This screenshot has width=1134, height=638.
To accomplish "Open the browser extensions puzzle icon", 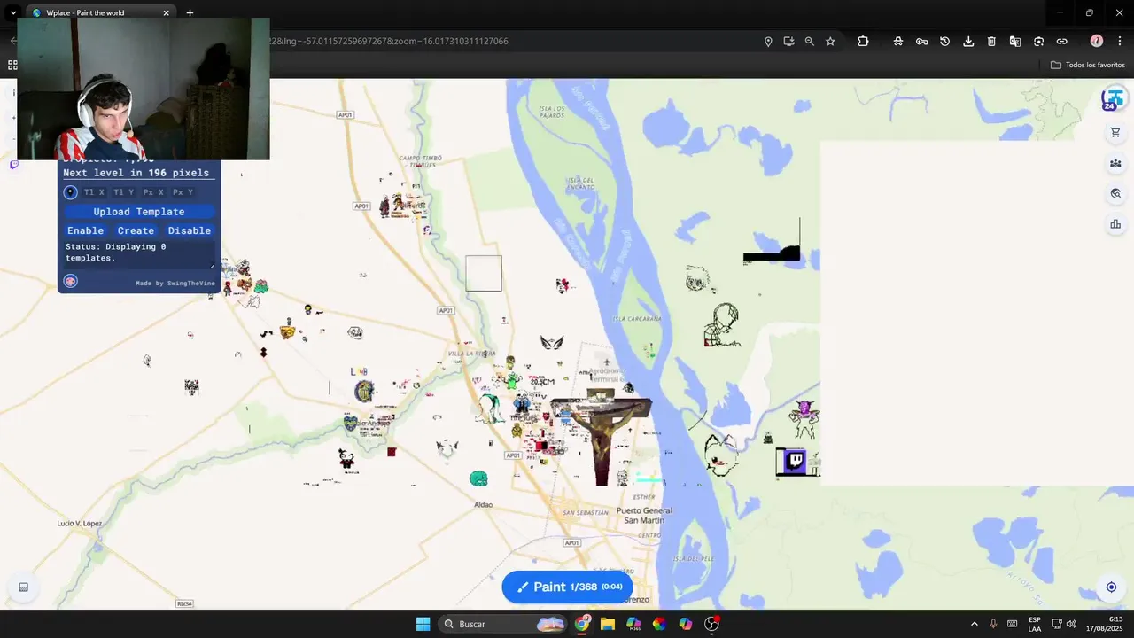I will pyautogui.click(x=863, y=41).
